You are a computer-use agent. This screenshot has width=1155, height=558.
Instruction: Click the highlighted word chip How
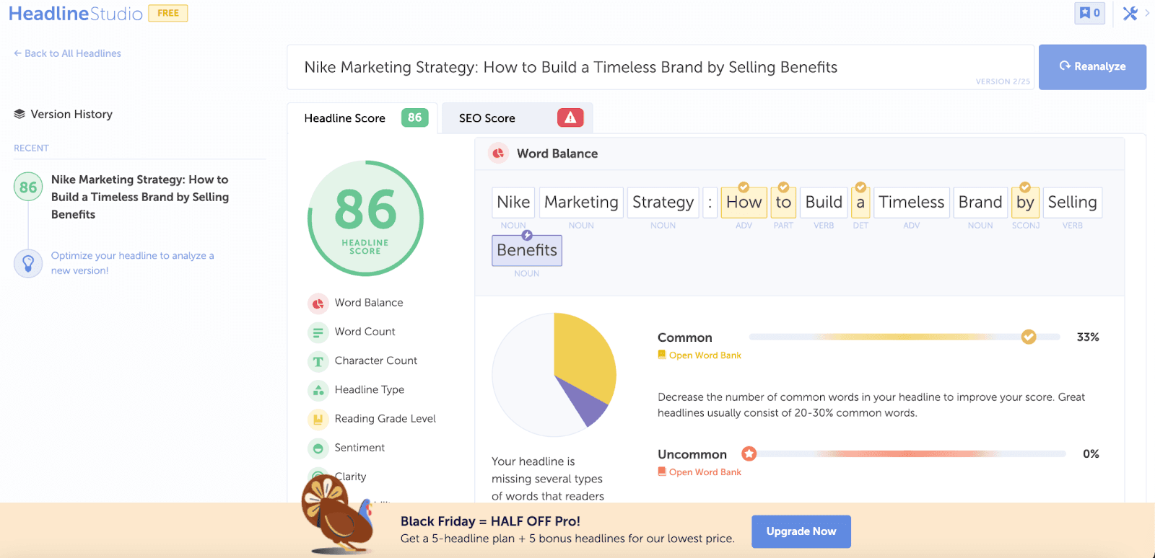(744, 203)
